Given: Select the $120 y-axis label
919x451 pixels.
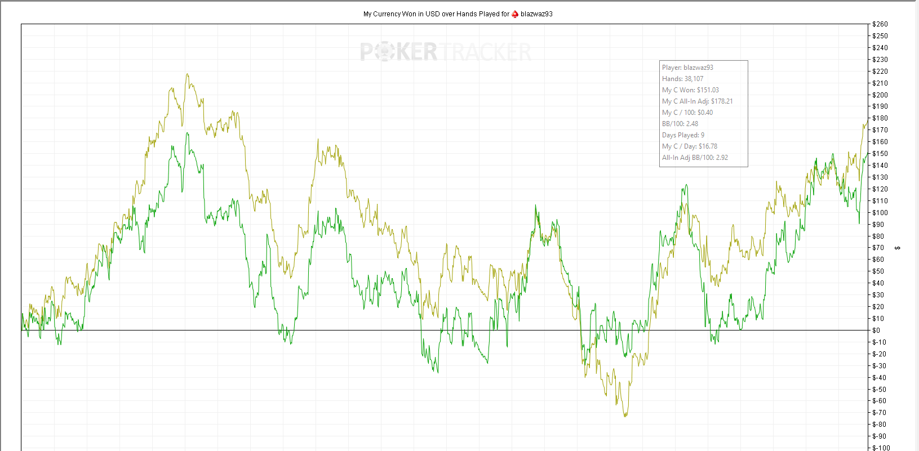Looking at the screenshot, I should click(x=880, y=189).
